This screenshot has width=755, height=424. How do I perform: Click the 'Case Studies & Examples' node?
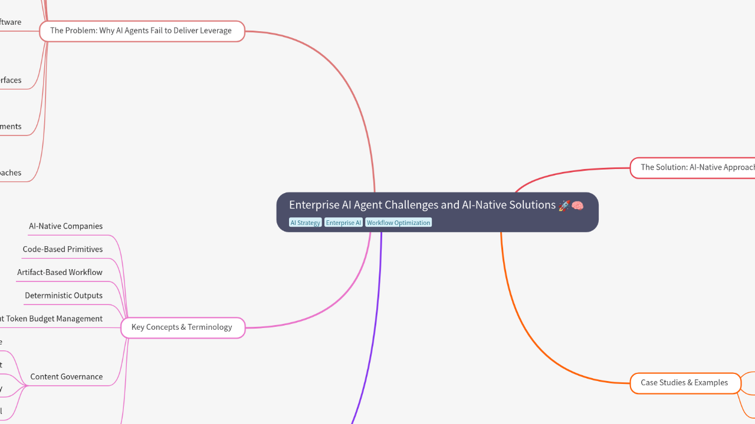point(685,383)
